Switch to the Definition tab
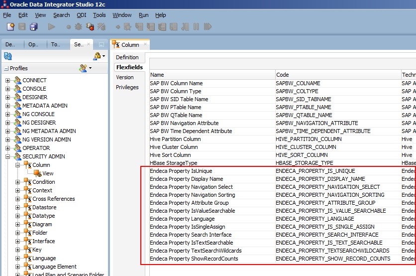The height and width of the screenshot is (276, 416). 127,57
